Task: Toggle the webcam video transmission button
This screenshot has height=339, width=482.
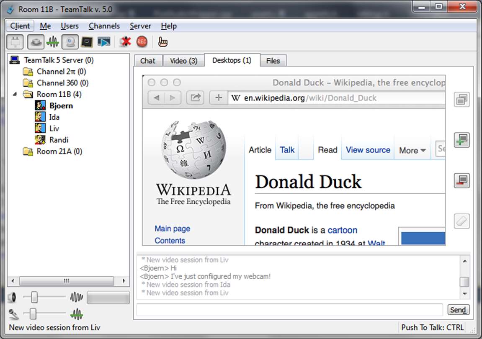Action: click(x=70, y=42)
